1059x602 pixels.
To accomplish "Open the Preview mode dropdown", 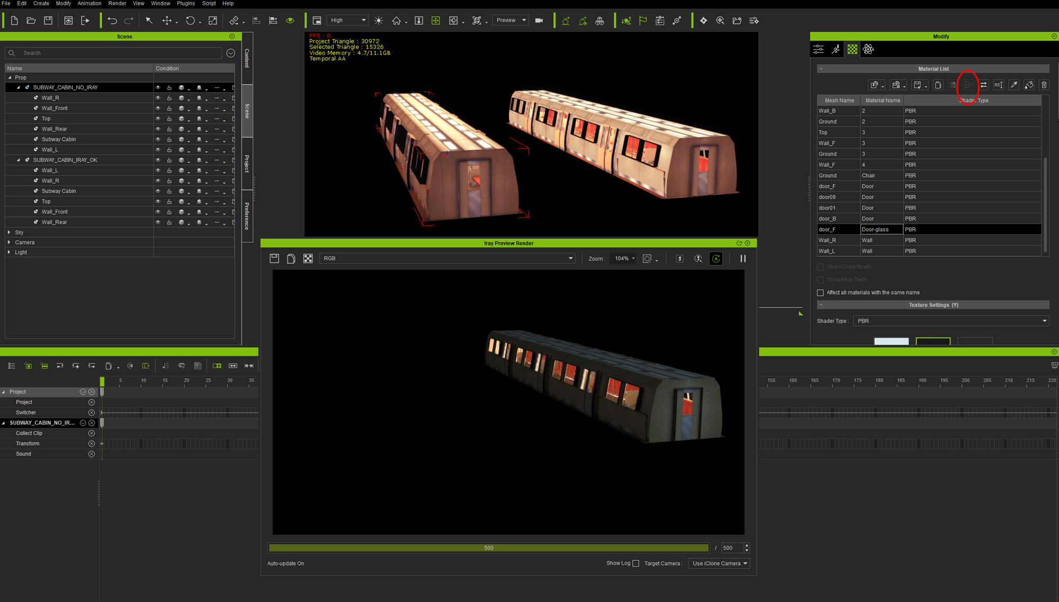I will (510, 20).
